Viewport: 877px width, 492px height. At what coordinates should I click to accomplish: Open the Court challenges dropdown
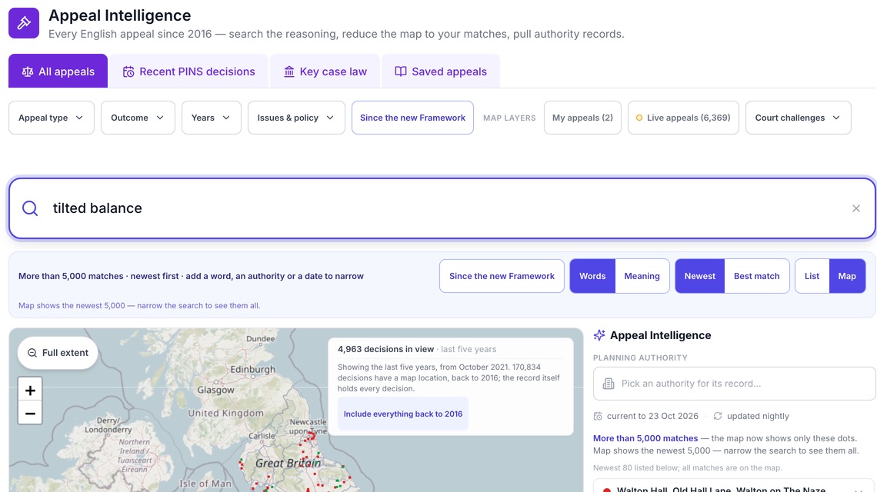(798, 118)
